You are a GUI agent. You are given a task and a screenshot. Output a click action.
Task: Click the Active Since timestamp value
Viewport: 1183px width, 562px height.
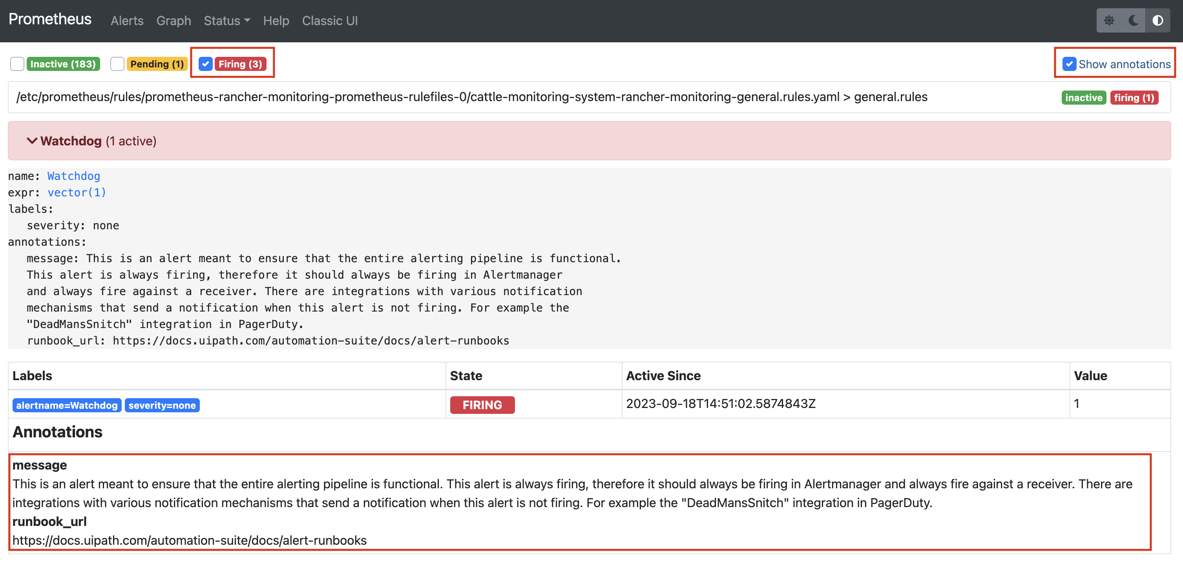pos(721,404)
